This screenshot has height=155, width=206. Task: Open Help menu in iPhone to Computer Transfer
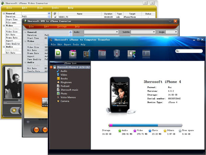pyautogui.click(x=83, y=44)
